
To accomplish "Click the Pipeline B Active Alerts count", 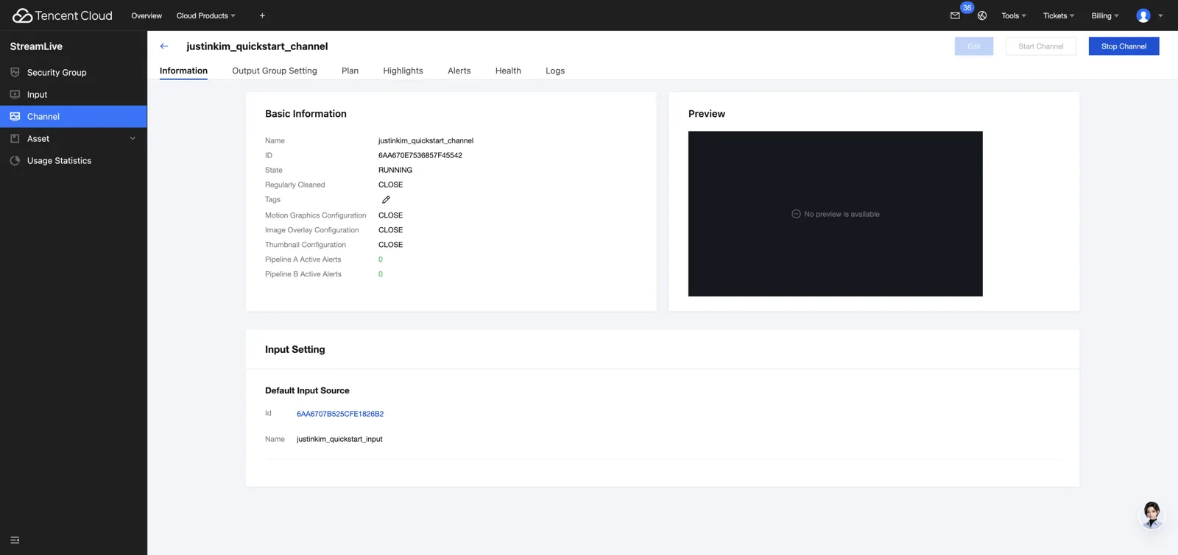I will coord(381,274).
